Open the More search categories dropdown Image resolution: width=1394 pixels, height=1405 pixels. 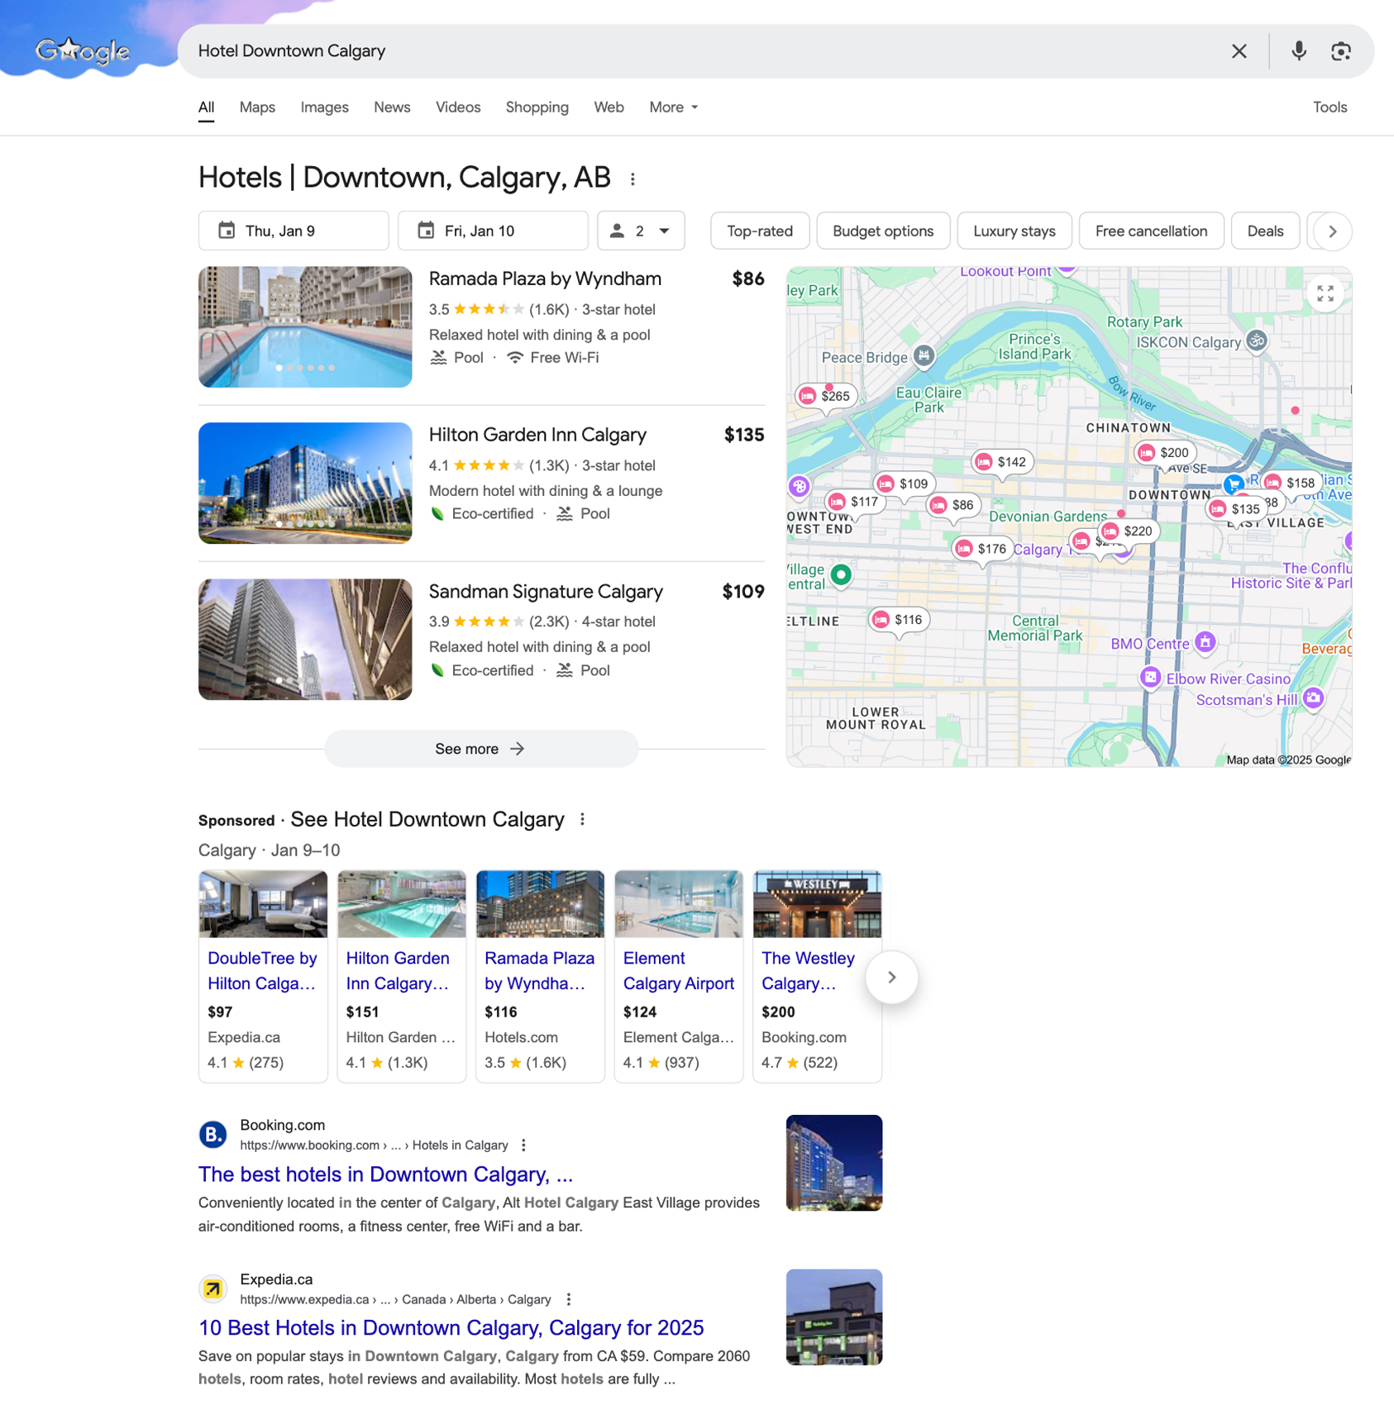click(x=674, y=107)
